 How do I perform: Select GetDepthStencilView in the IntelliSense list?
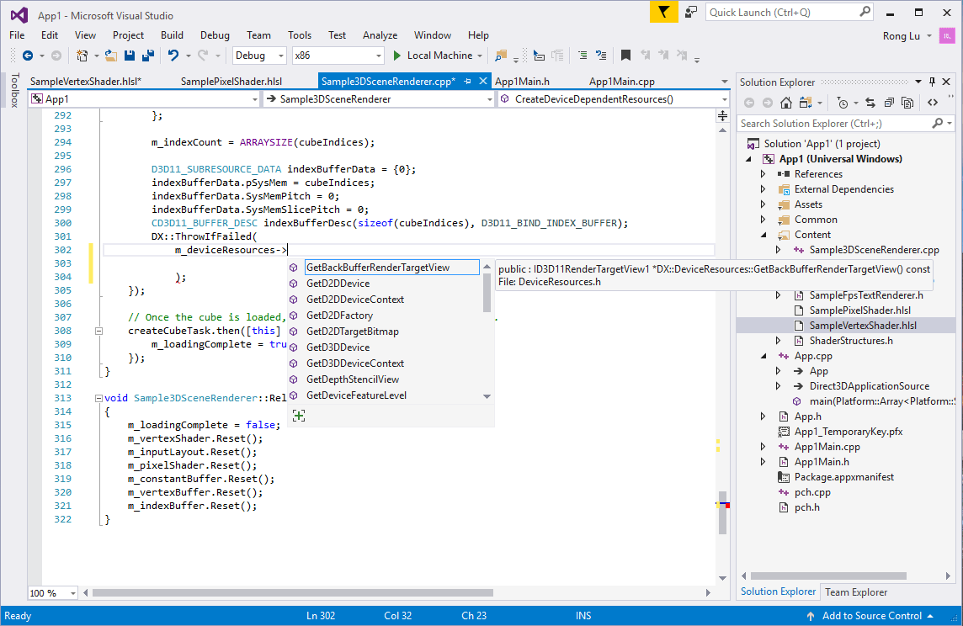353,379
